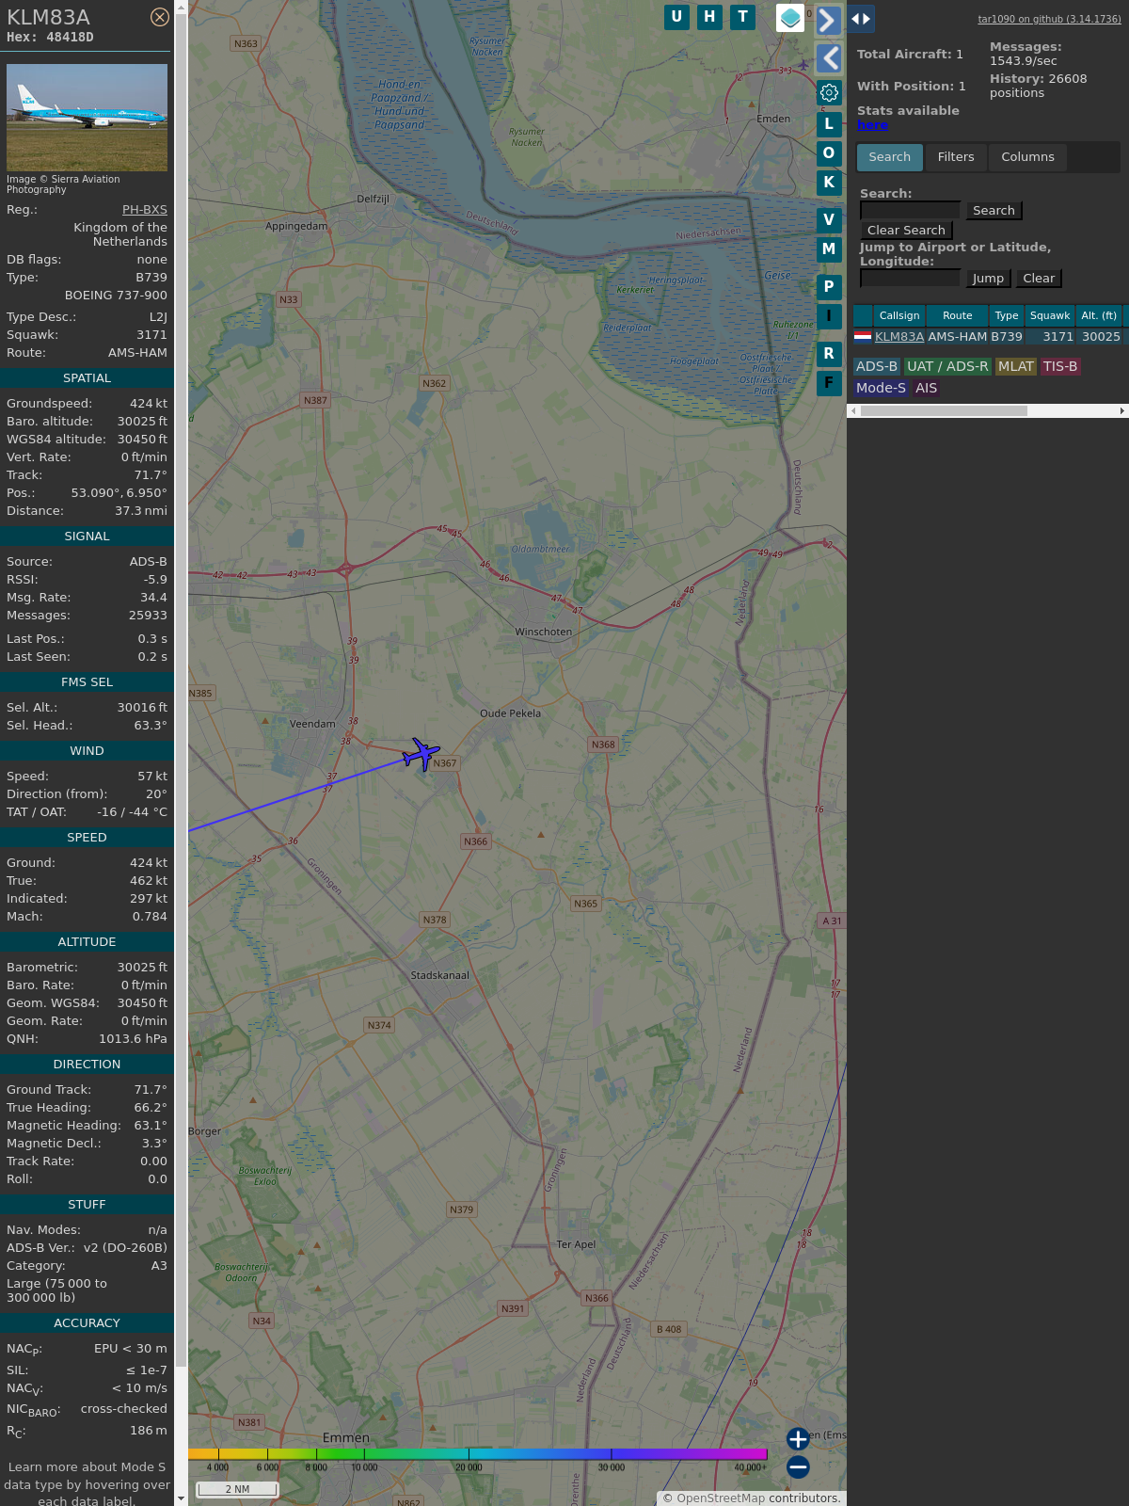Sort table by Callsign column
The width and height of the screenshot is (1129, 1506).
tap(899, 316)
